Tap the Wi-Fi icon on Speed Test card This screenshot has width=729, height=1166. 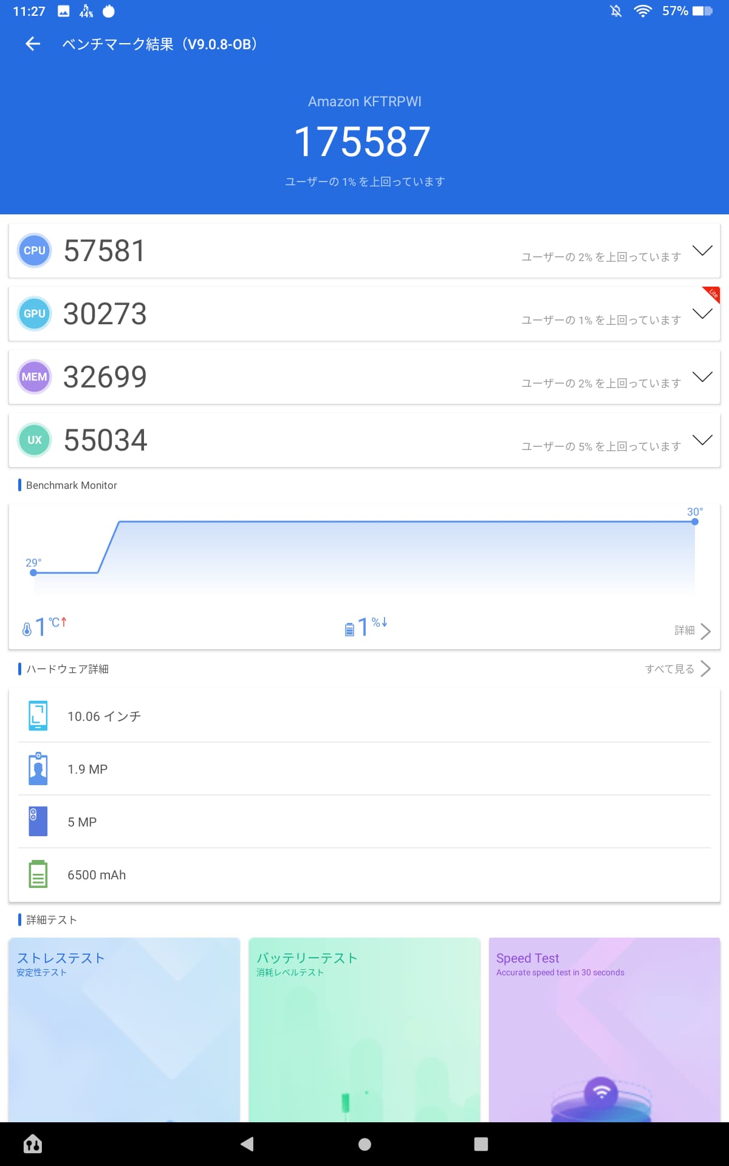(601, 1093)
